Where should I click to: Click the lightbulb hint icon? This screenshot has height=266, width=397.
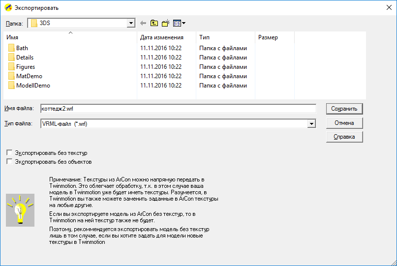[20, 210]
